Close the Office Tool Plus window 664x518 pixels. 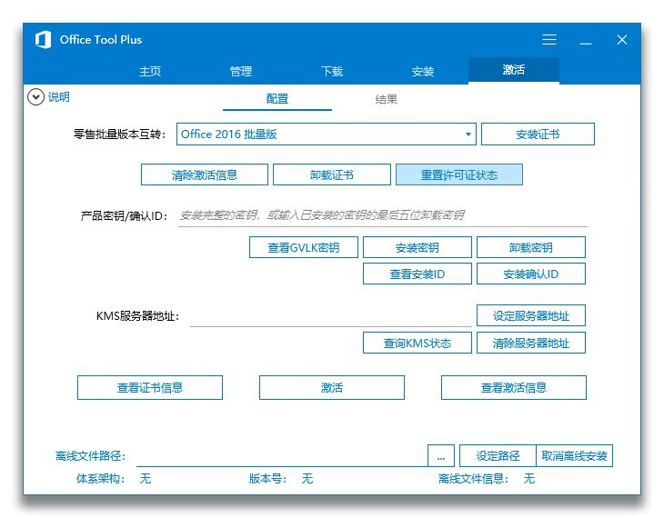coord(622,40)
